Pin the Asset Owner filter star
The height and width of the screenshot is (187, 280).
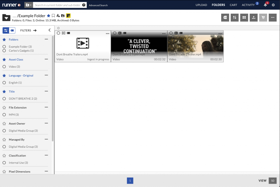4,124
